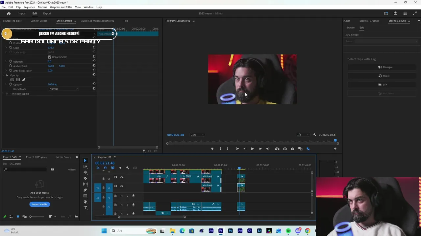The image size is (421, 236).
Task: Switch to the Export workspace tab
Action: (47, 13)
